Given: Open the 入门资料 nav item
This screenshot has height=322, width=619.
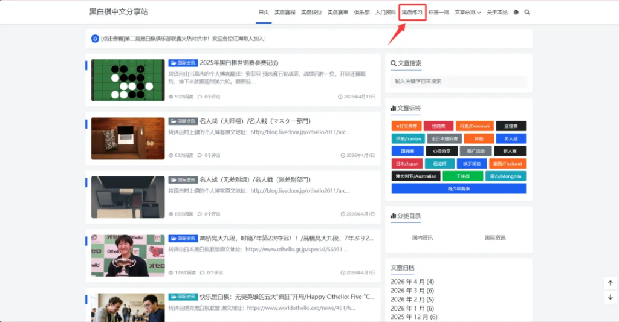Looking at the screenshot, I should click(386, 12).
